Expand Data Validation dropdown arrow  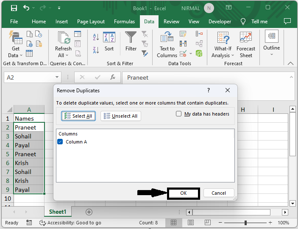[x=191, y=53]
